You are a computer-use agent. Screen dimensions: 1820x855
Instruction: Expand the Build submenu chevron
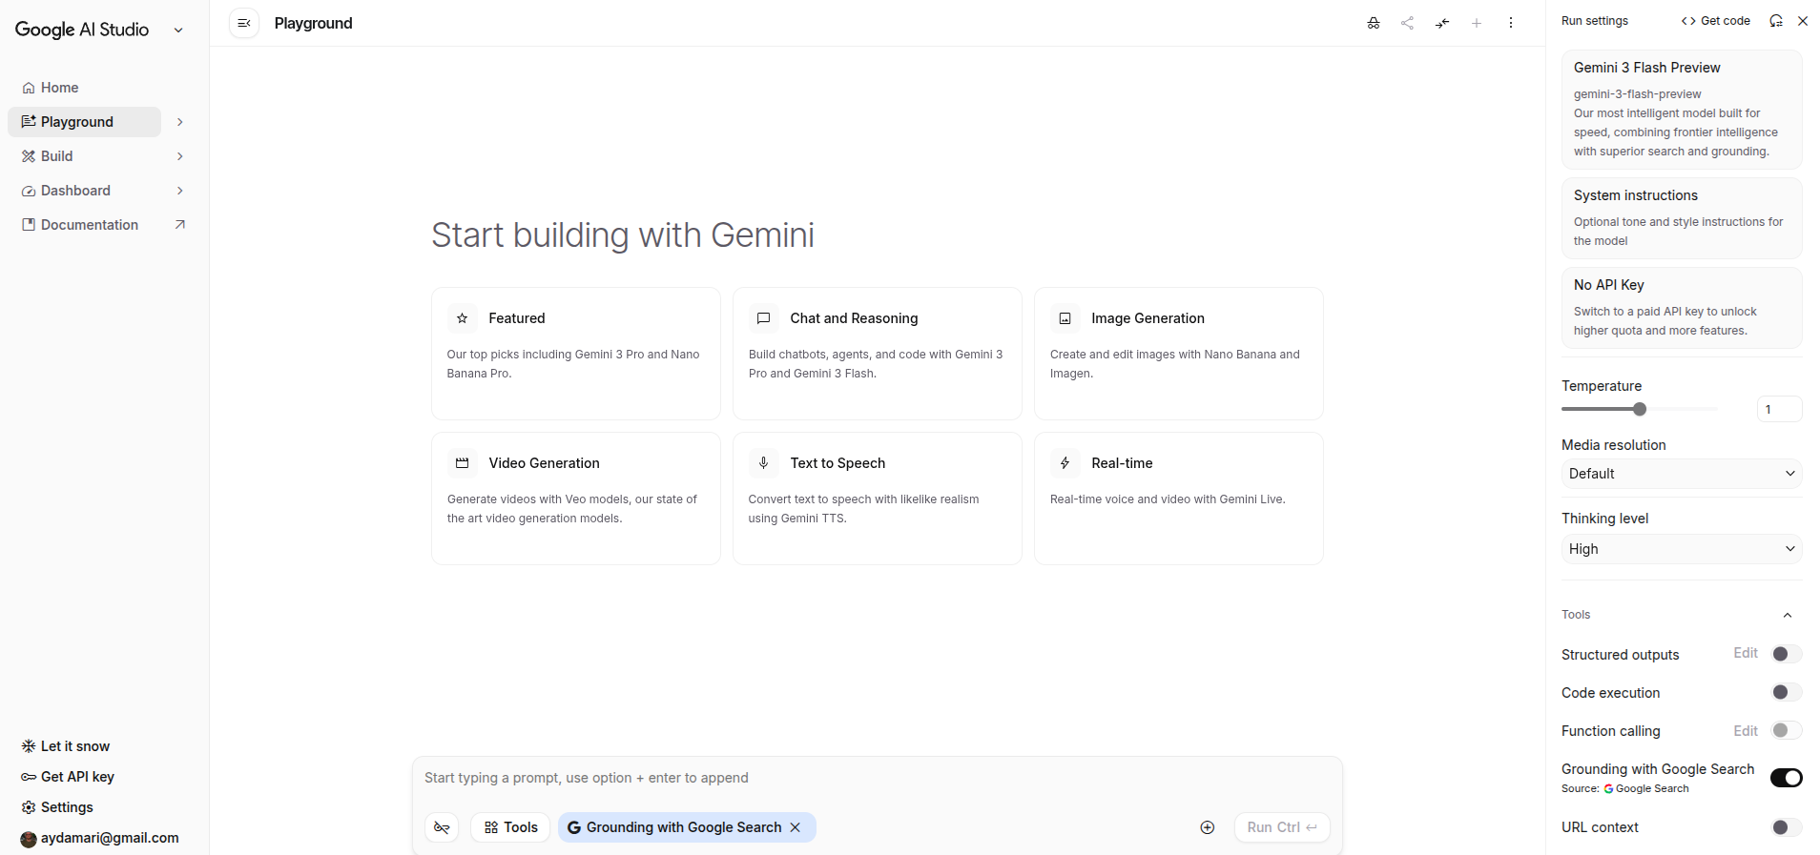click(x=179, y=156)
